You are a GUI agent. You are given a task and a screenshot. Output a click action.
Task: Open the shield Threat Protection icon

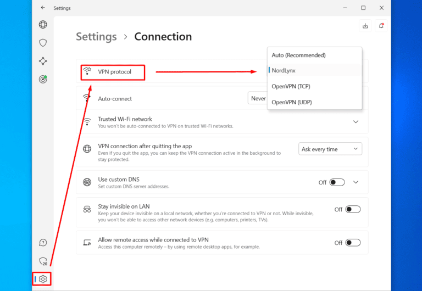click(x=43, y=43)
